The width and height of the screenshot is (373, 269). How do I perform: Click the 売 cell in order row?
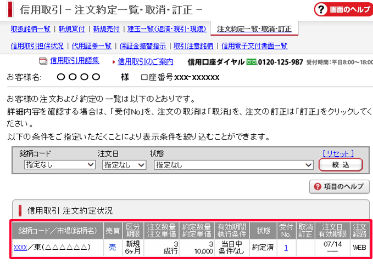click(x=112, y=248)
